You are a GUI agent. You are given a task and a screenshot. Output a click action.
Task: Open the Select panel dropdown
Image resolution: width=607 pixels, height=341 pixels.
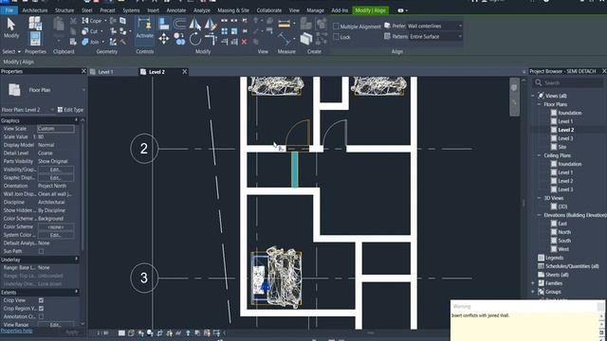click(x=11, y=51)
